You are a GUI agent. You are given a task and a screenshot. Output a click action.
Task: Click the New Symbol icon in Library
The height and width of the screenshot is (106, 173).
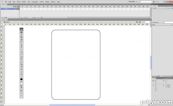153,76
